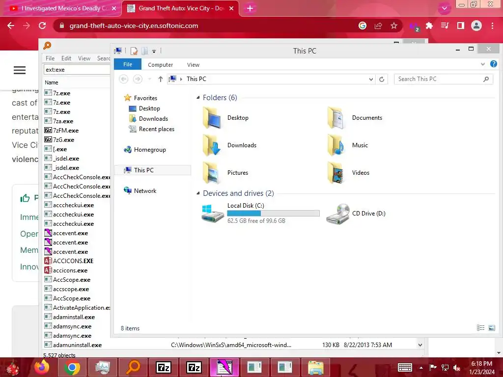Select ACCICONS.EXE in Everything results

pyautogui.click(x=73, y=261)
